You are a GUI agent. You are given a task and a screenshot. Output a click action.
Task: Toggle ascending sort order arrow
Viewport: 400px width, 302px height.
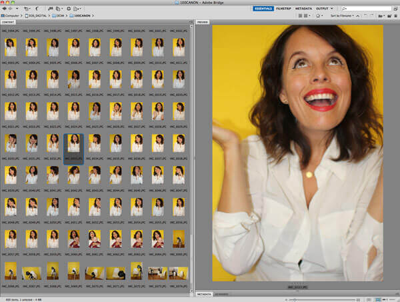(357, 16)
